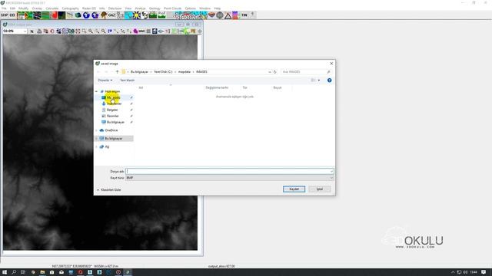The width and height of the screenshot is (492, 276).
Task: Open the Point Clouds menu
Action: point(172,8)
